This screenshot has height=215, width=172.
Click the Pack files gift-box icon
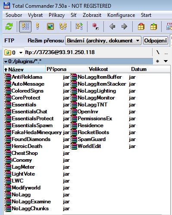[x=141, y=26]
